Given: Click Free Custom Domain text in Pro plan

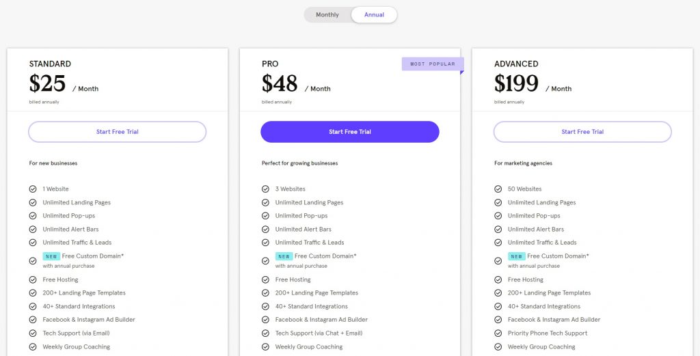Looking at the screenshot, I should 325,256.
